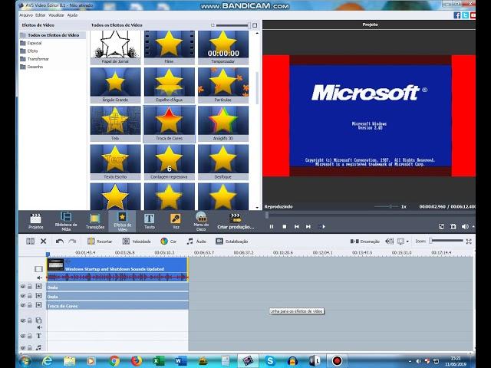This screenshot has height=368, width=491.
Task: Click the split/storyboard icon in timeline toolbar
Action: click(31, 242)
